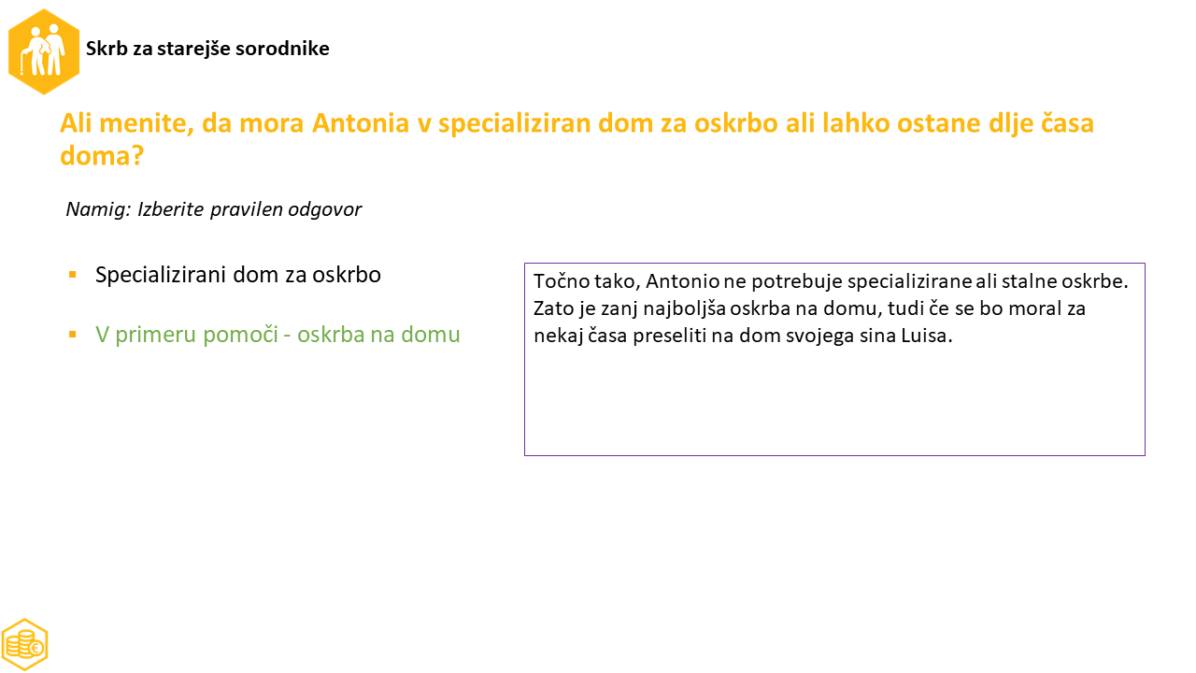Screen dimensions: 1196x673
Task: Click the word "doma?" in the question
Action: click(x=102, y=155)
